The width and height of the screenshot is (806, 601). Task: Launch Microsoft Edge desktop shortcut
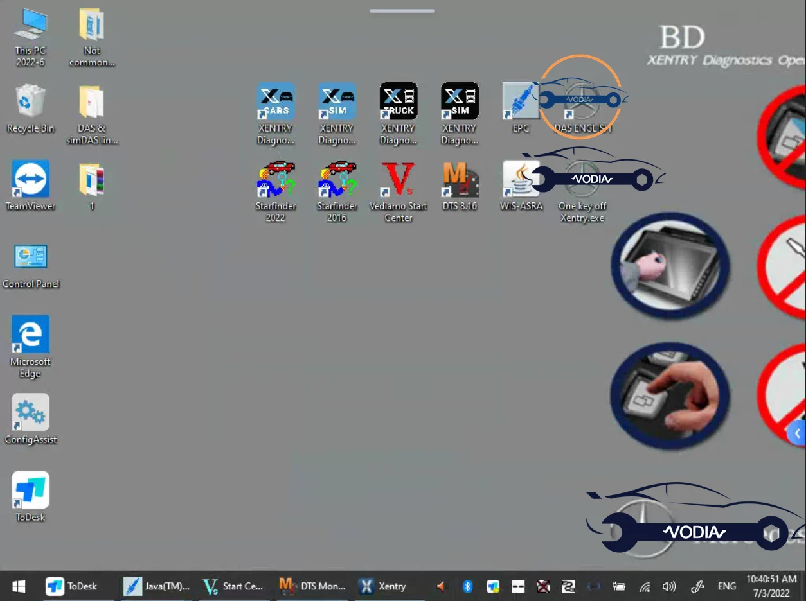(x=30, y=347)
